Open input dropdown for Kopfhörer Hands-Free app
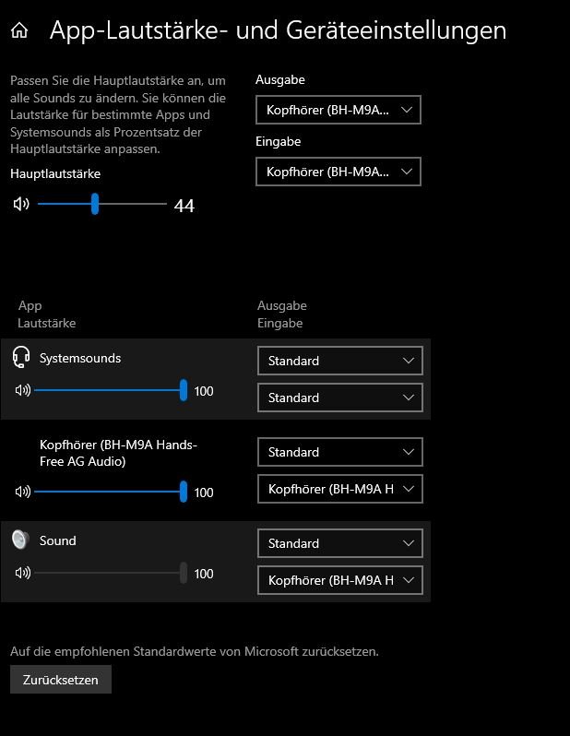The width and height of the screenshot is (570, 736). pyautogui.click(x=339, y=489)
